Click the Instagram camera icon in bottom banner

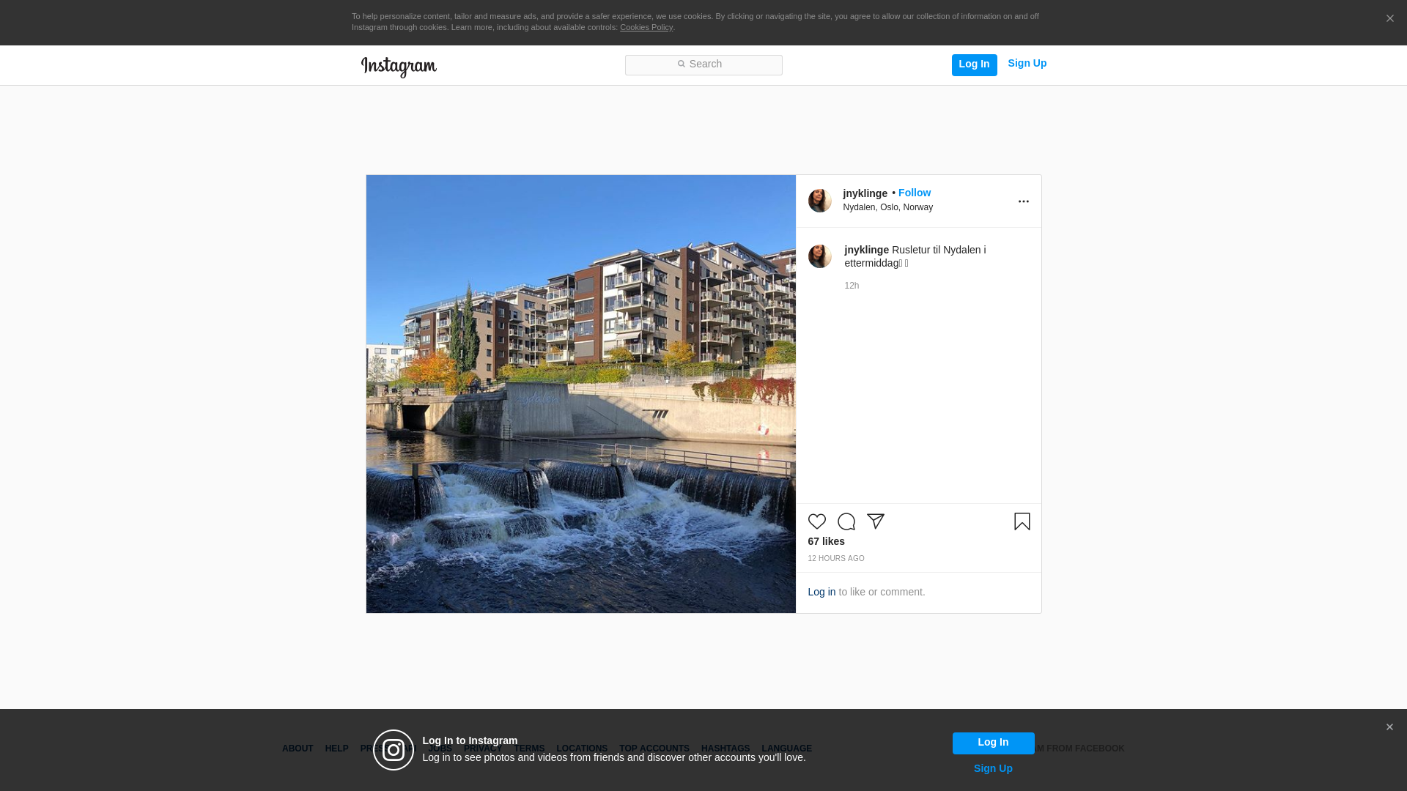click(394, 750)
